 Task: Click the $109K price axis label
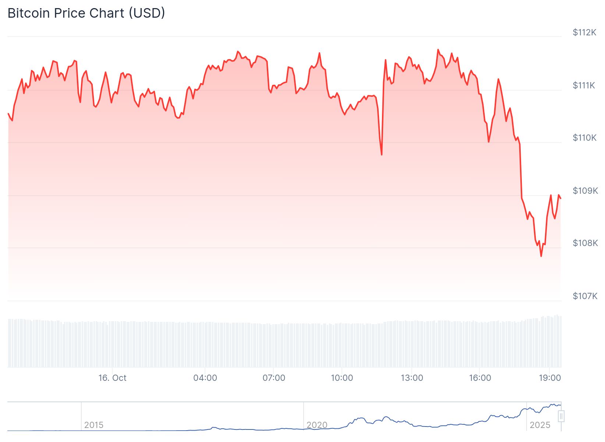pos(585,191)
